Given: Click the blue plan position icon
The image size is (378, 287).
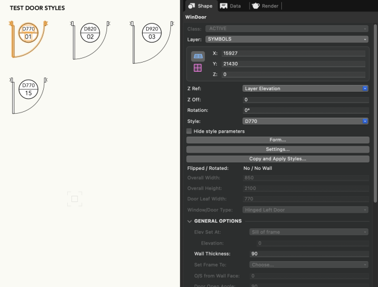Looking at the screenshot, I should click(198, 56).
